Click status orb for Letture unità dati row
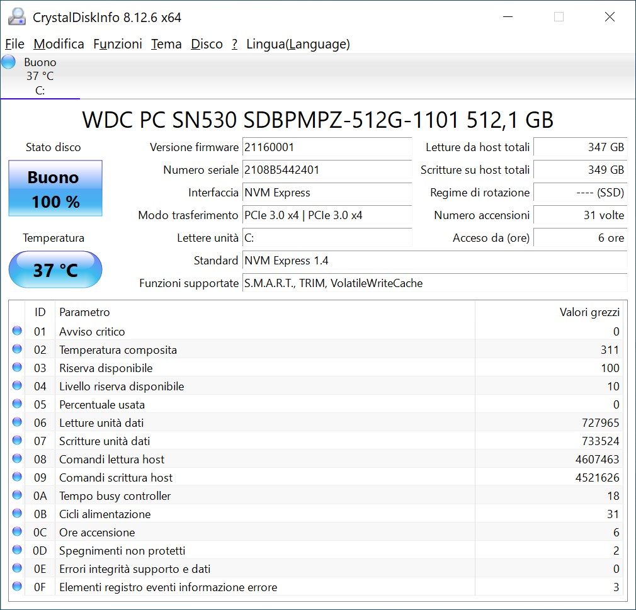This screenshot has width=636, height=610. pyautogui.click(x=17, y=422)
